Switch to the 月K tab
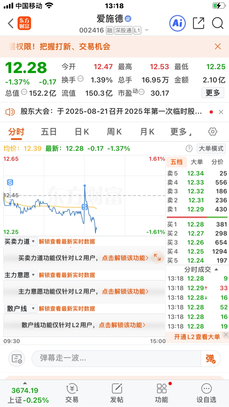Viewport: 229px width, 407px height. 147,132
